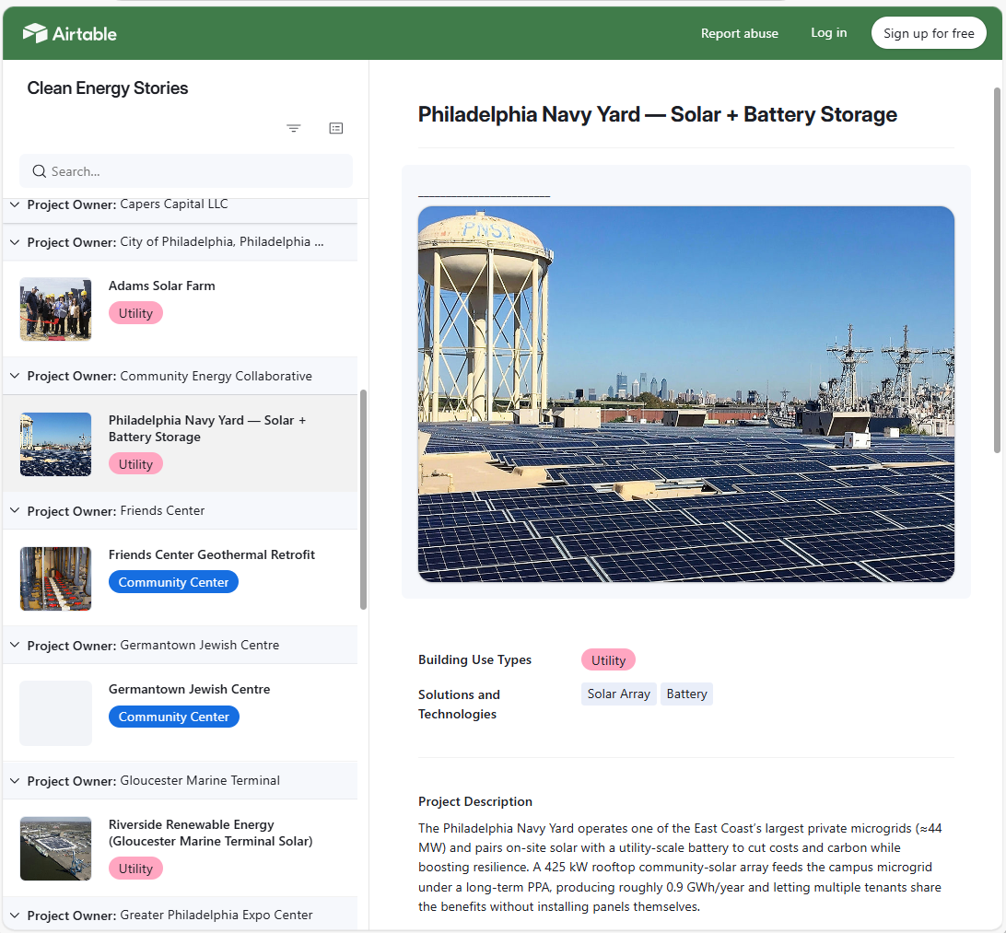
Task: Collapse the Capers Capital LLC group
Action: click(15, 204)
